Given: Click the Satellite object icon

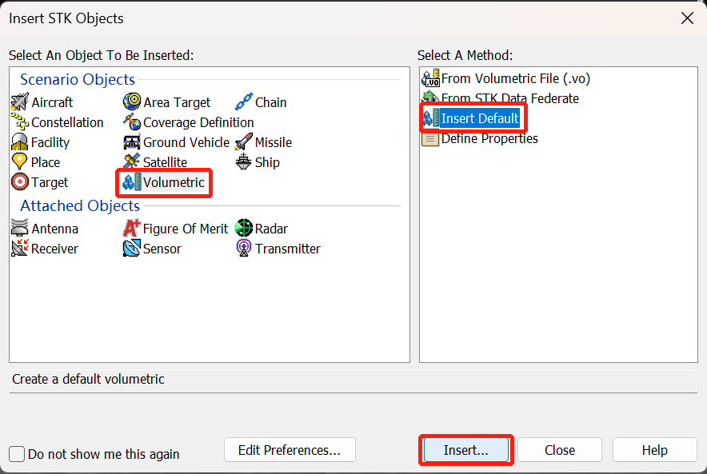Looking at the screenshot, I should tap(132, 162).
